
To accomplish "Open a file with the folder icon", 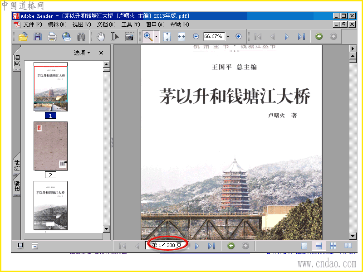I will pos(23,37).
